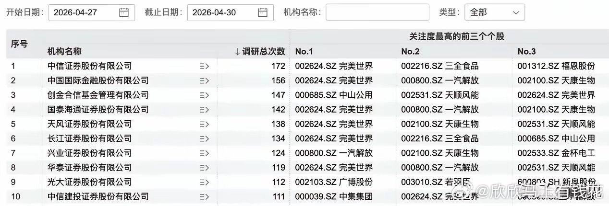
Task: Click 003010.SZ 若羽臣 cell
Action: pos(436,182)
